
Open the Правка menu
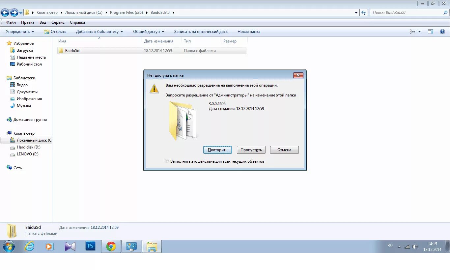pos(28,22)
